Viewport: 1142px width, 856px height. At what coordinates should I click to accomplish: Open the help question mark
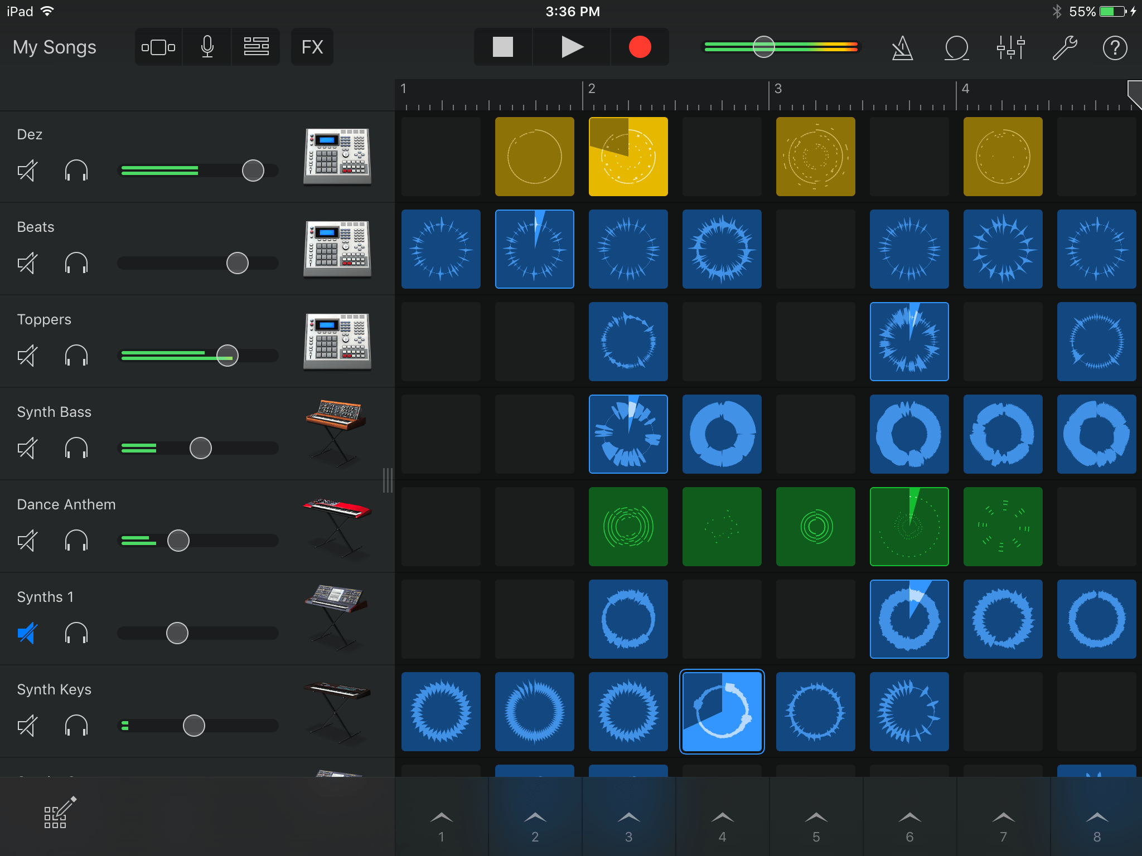[1115, 48]
